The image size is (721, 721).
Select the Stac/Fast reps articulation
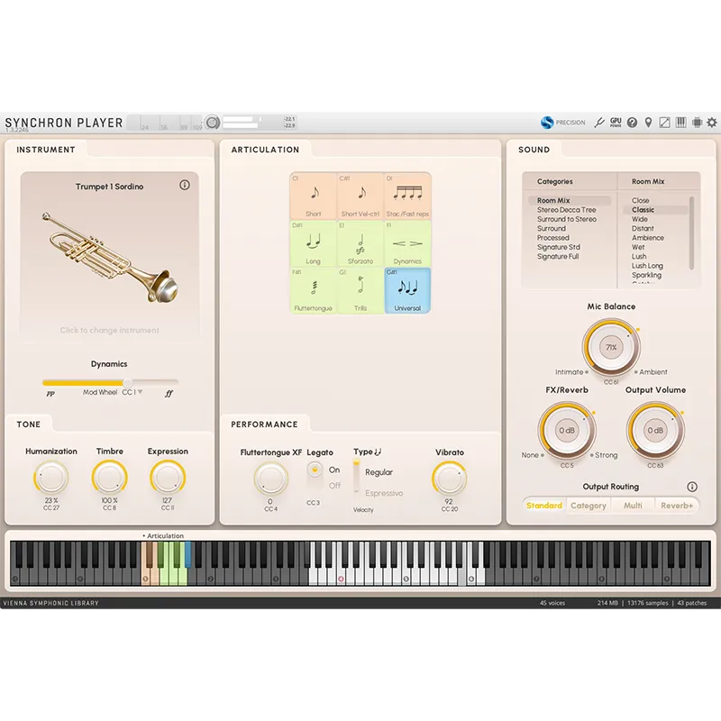pos(407,196)
